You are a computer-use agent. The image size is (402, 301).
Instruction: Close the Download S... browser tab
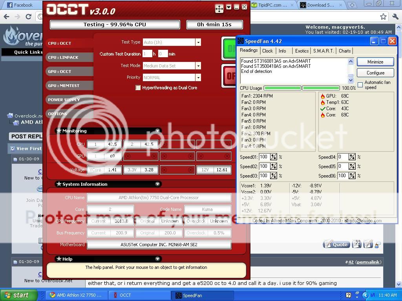pyautogui.click(x=341, y=5)
